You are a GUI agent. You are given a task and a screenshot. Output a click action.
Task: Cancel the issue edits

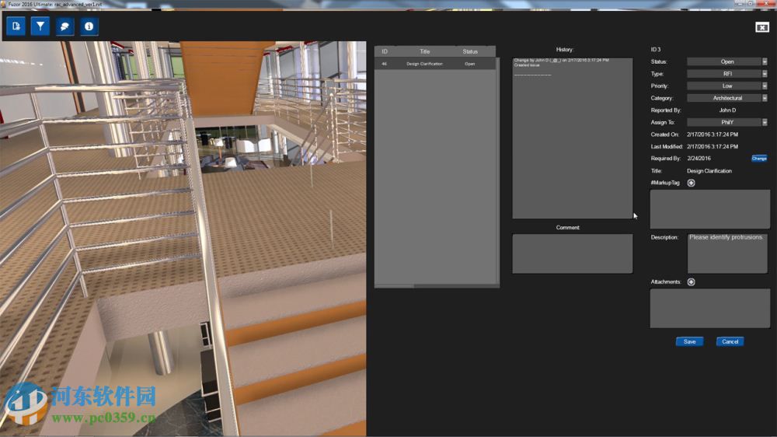pos(730,342)
